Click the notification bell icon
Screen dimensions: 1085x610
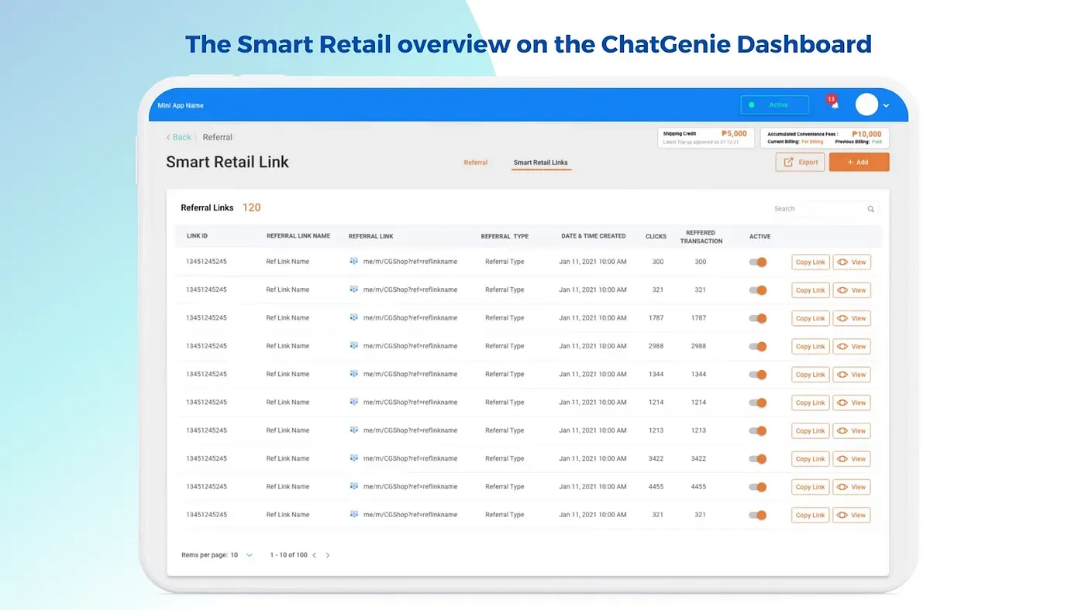pos(835,105)
